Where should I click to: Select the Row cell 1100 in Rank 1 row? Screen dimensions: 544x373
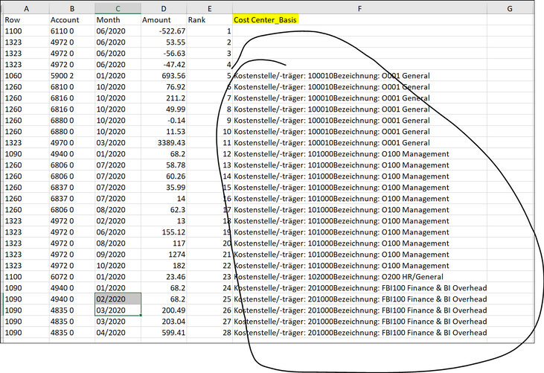26,31
